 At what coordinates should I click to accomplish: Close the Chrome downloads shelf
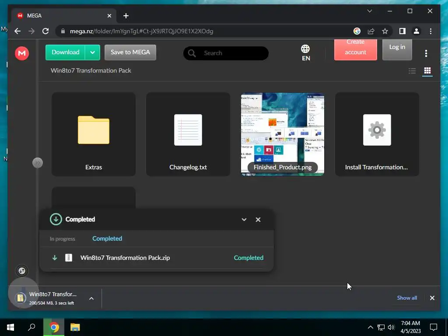tap(432, 298)
